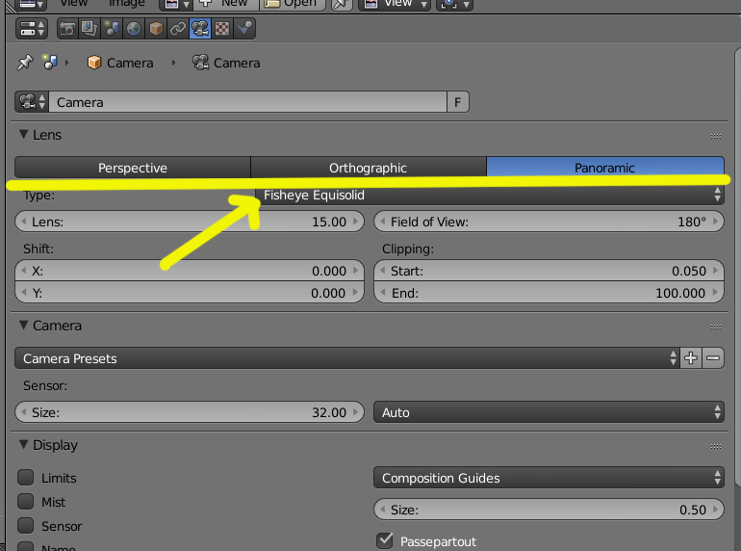The image size is (741, 551).
Task: Open the Auto sensor fit dropdown
Action: pos(549,412)
